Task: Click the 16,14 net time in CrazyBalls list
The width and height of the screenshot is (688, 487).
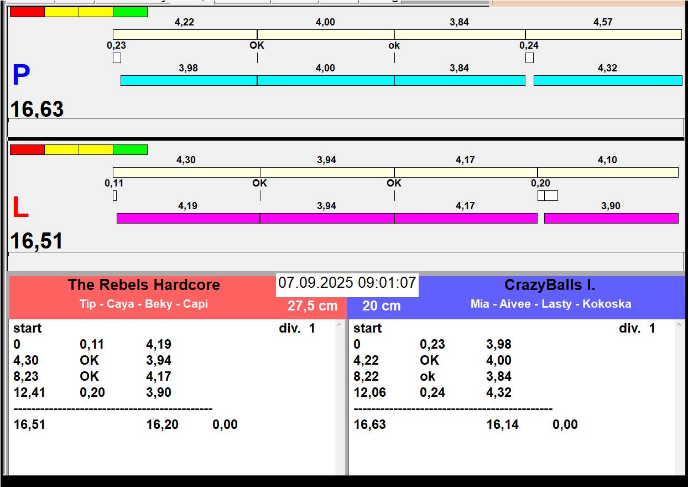Action: [503, 424]
